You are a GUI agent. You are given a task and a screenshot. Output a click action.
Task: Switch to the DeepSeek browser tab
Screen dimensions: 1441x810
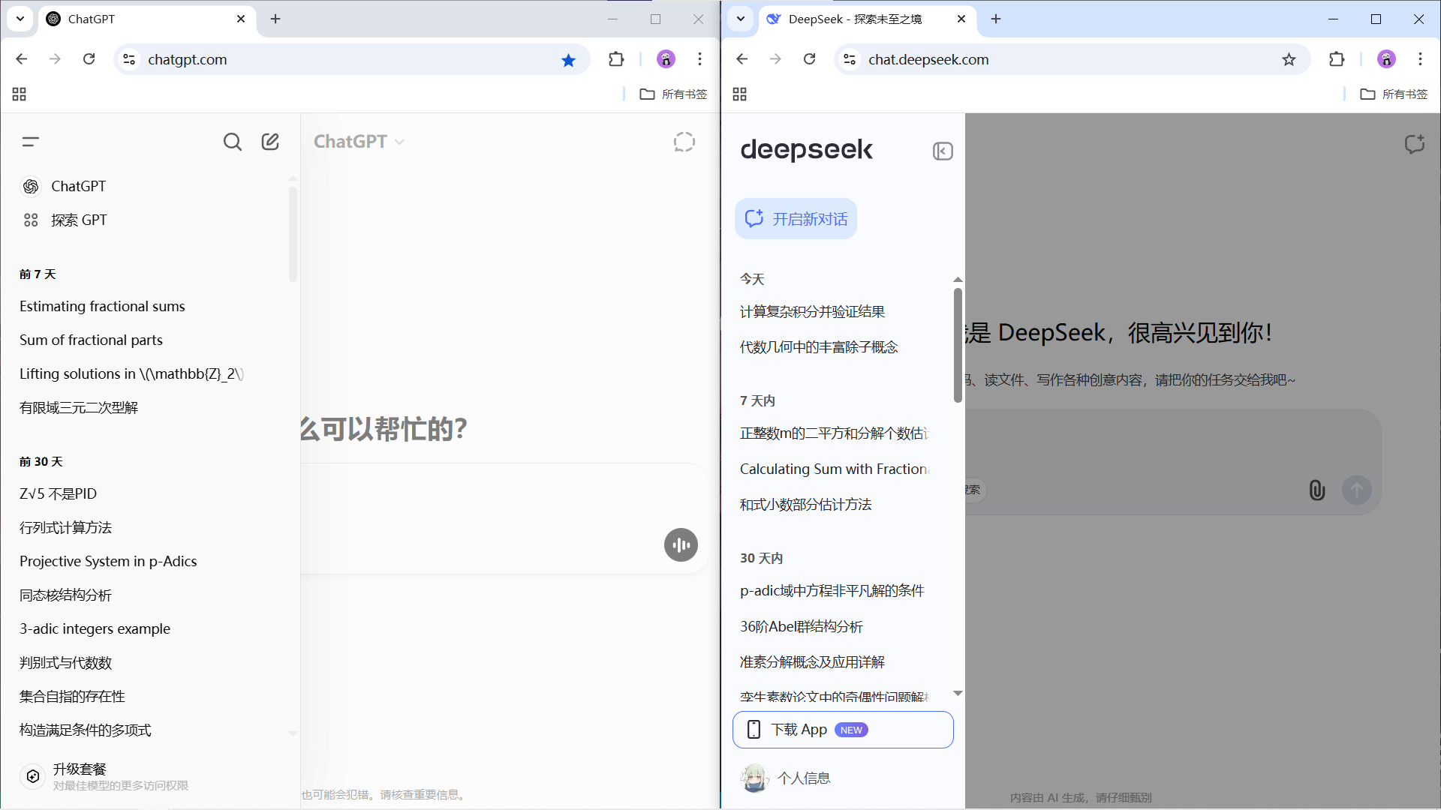856,19
